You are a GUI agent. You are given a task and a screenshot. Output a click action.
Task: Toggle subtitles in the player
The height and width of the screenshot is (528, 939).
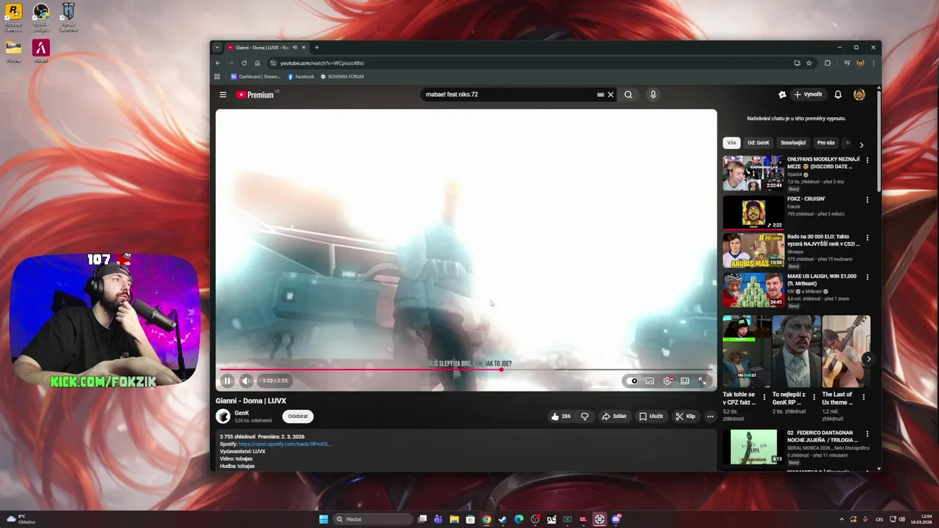pos(650,381)
